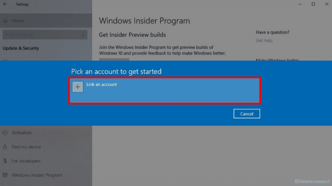Cancel the account picker dialog

[246, 114]
